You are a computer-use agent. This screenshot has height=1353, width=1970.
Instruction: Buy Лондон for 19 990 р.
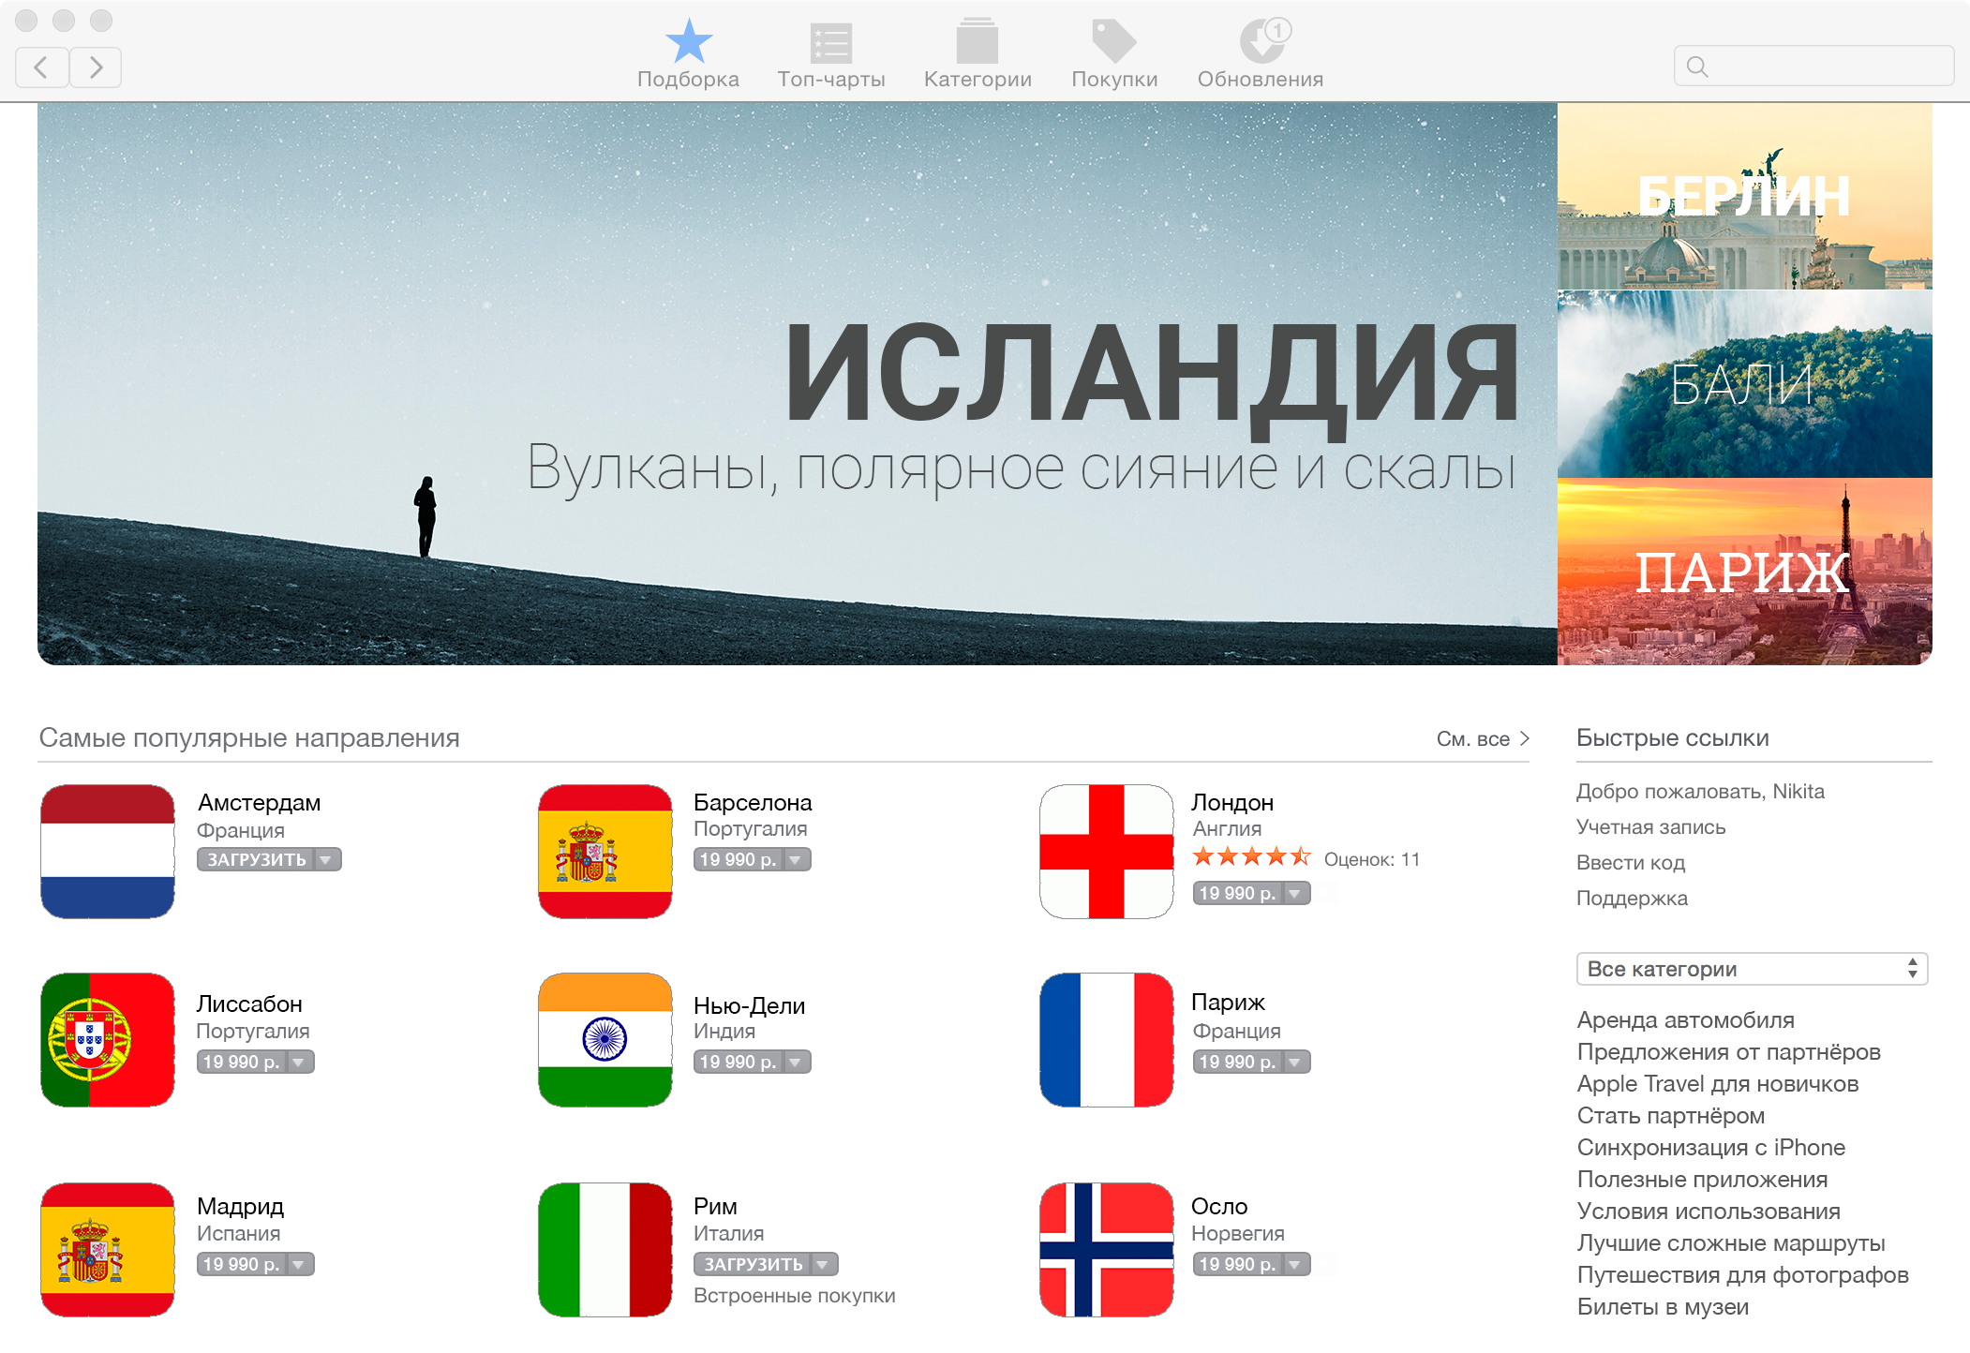click(x=1237, y=893)
